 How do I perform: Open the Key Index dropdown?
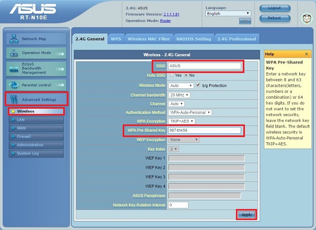173,149
